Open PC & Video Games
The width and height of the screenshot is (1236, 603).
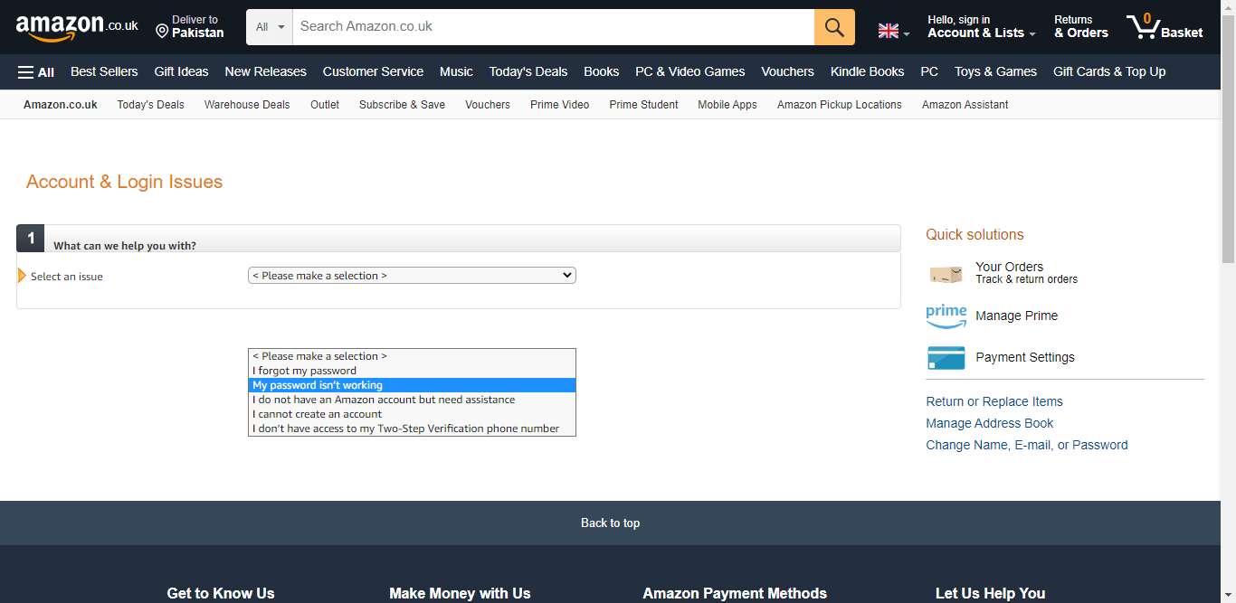click(x=690, y=72)
